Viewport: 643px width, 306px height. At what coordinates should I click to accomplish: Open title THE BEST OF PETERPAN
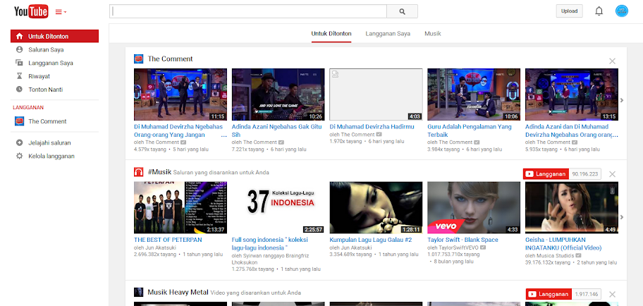pos(168,240)
